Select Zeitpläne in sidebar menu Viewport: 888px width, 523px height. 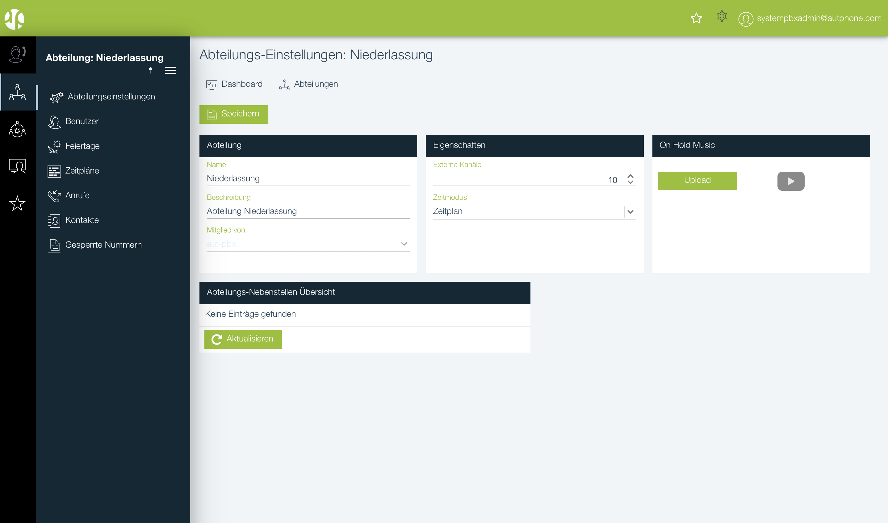(82, 170)
